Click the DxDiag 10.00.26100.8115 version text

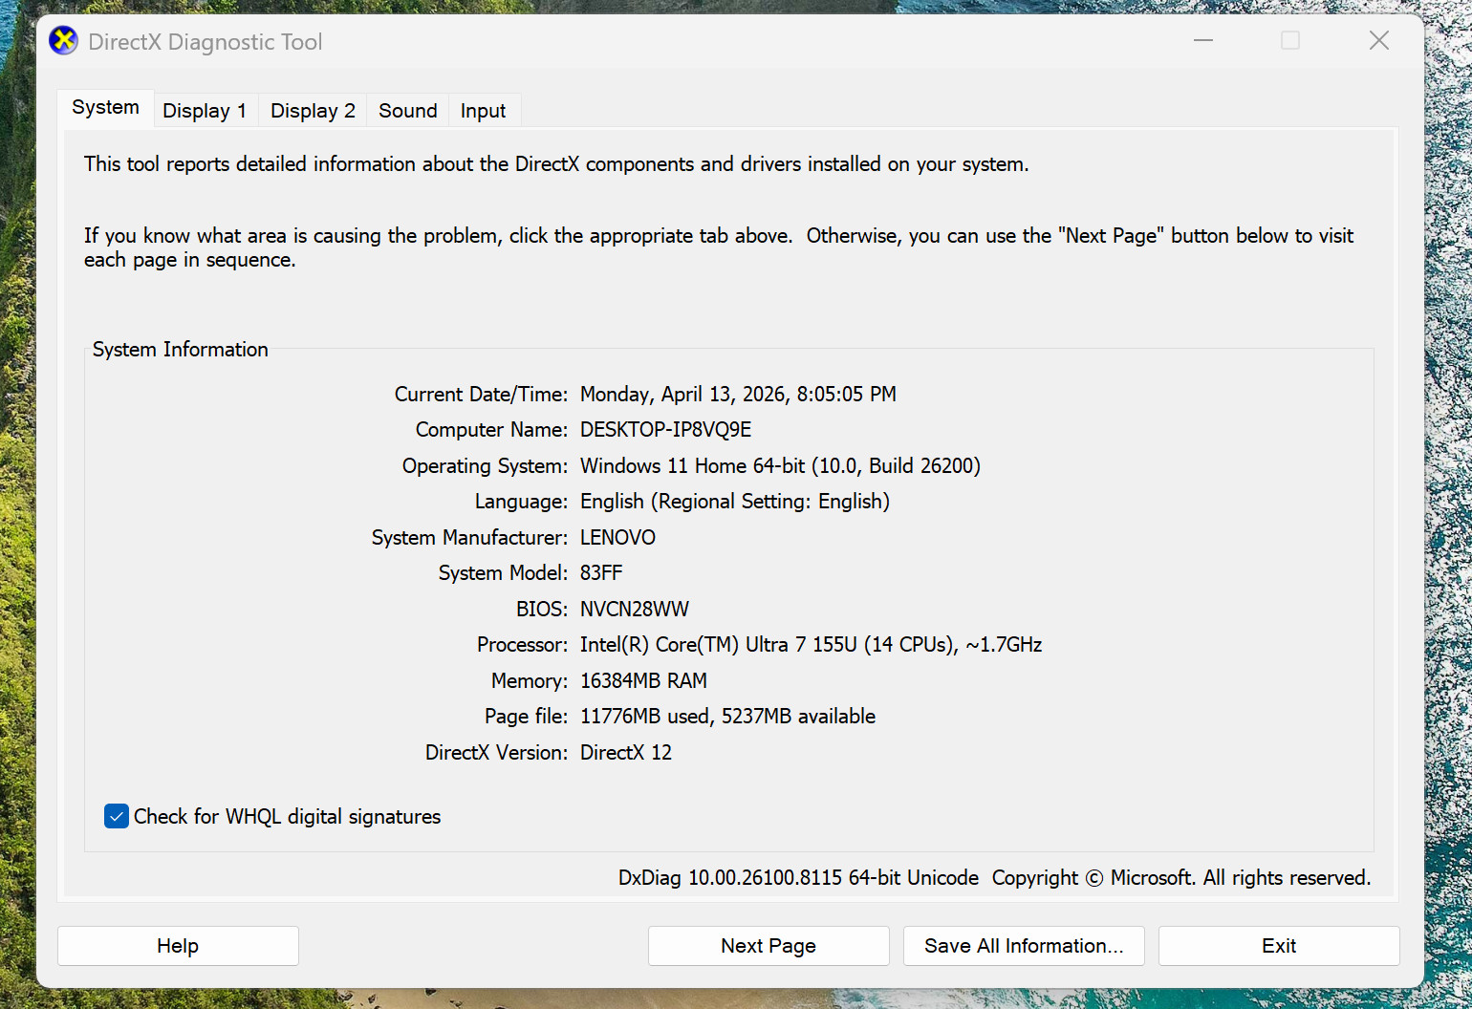tap(798, 878)
